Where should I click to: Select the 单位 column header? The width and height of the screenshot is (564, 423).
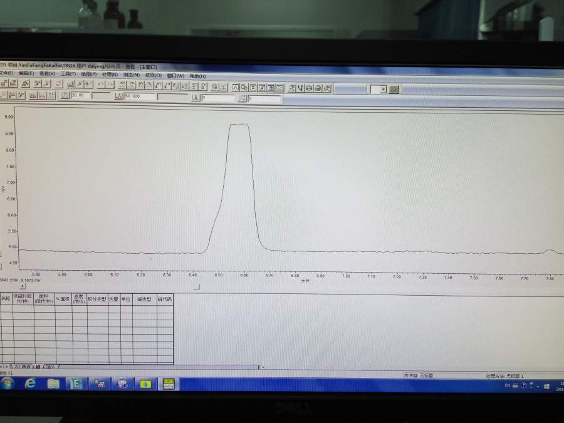(125, 299)
